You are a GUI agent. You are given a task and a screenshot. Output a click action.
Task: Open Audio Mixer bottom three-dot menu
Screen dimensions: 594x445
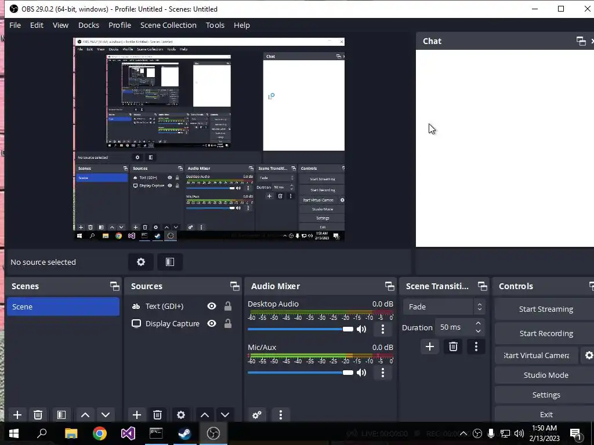pos(281,415)
